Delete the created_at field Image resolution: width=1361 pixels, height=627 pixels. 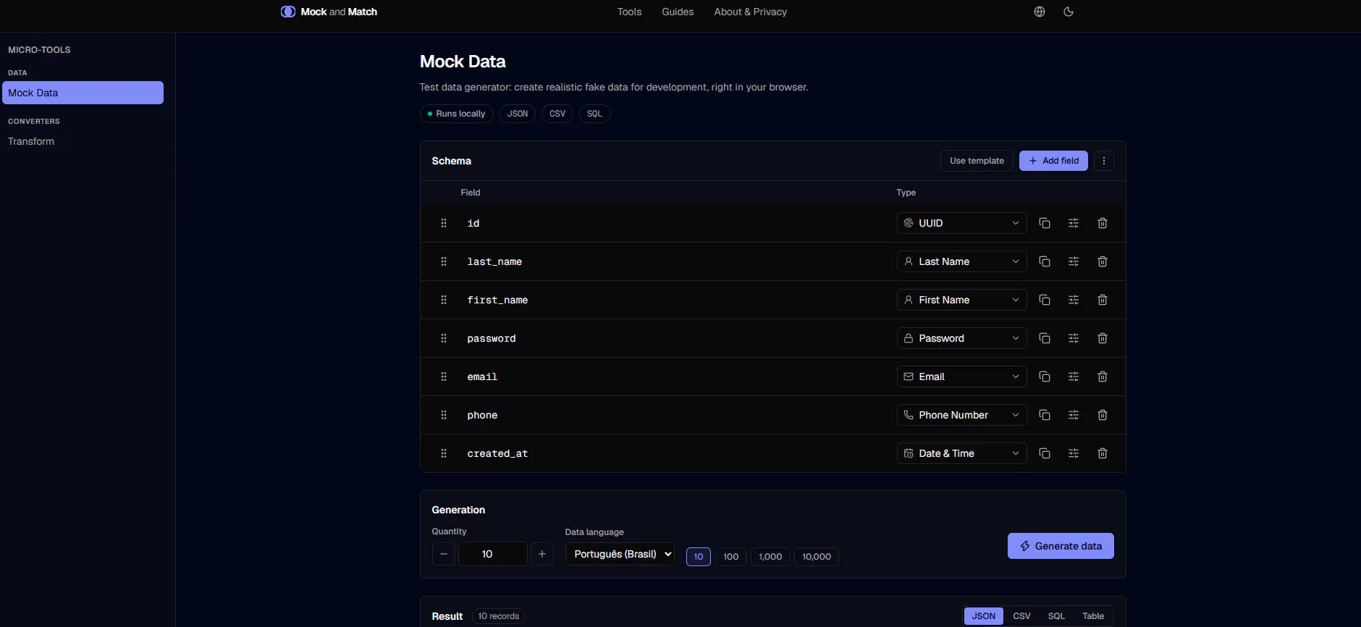coord(1102,453)
